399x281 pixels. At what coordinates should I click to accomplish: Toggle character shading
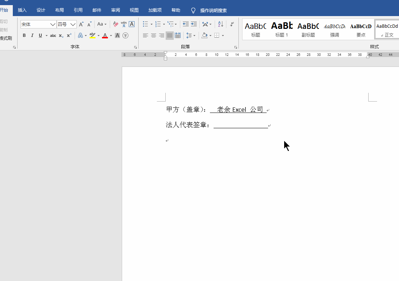(x=117, y=35)
